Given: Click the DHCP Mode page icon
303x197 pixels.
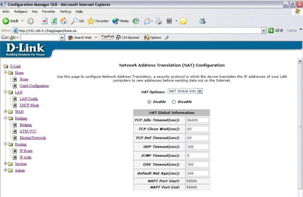Looking at the screenshot, I should [15, 105].
